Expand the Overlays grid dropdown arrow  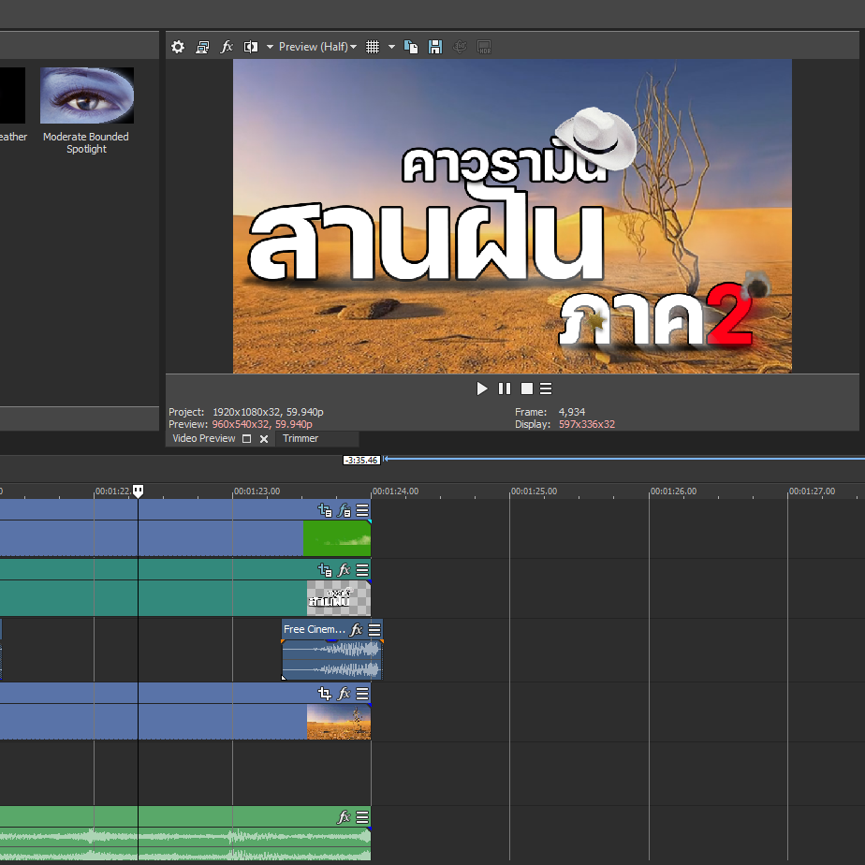(x=391, y=47)
